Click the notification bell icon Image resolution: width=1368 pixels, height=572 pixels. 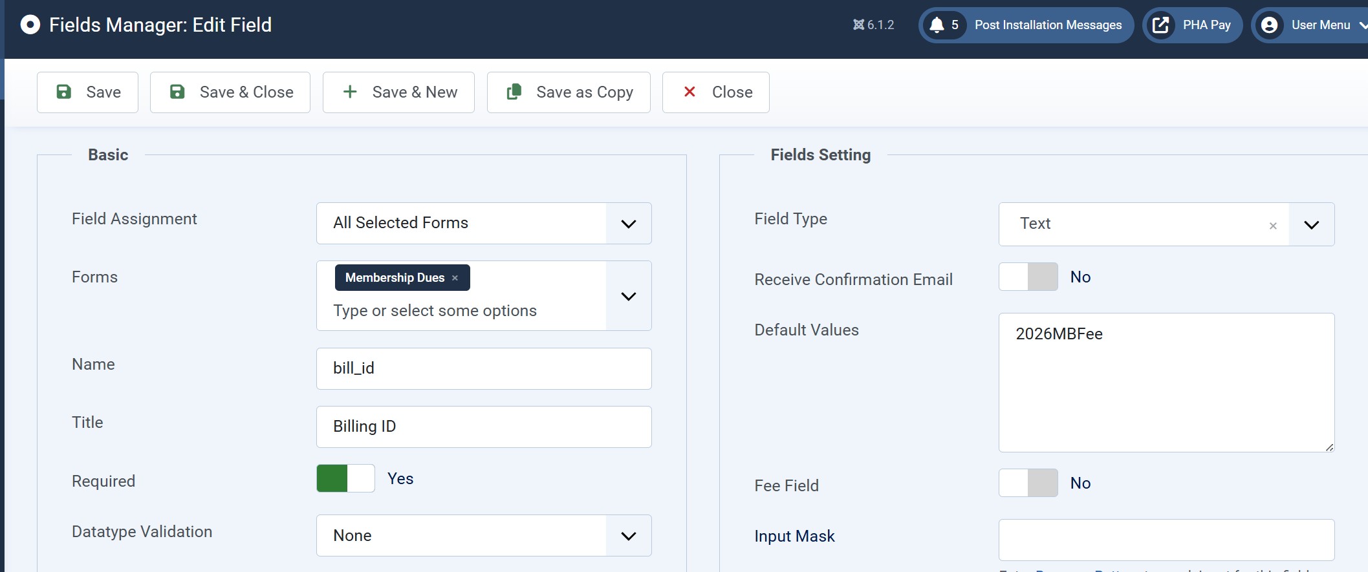pyautogui.click(x=936, y=25)
